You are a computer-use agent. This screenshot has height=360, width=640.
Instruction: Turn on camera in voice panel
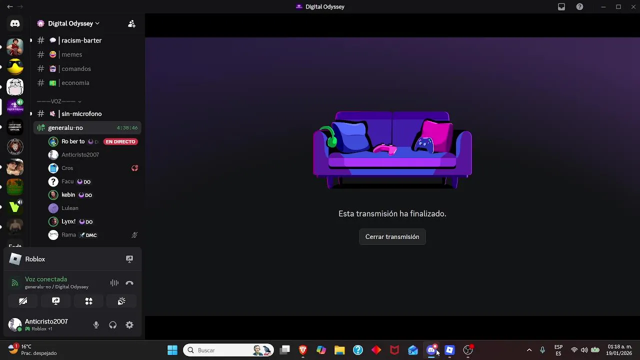(23, 301)
